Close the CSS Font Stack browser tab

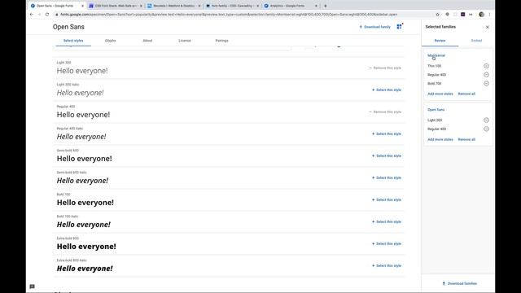tap(141, 6)
